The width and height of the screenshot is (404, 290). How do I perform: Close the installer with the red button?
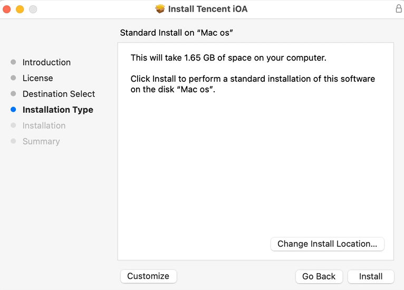[7, 9]
